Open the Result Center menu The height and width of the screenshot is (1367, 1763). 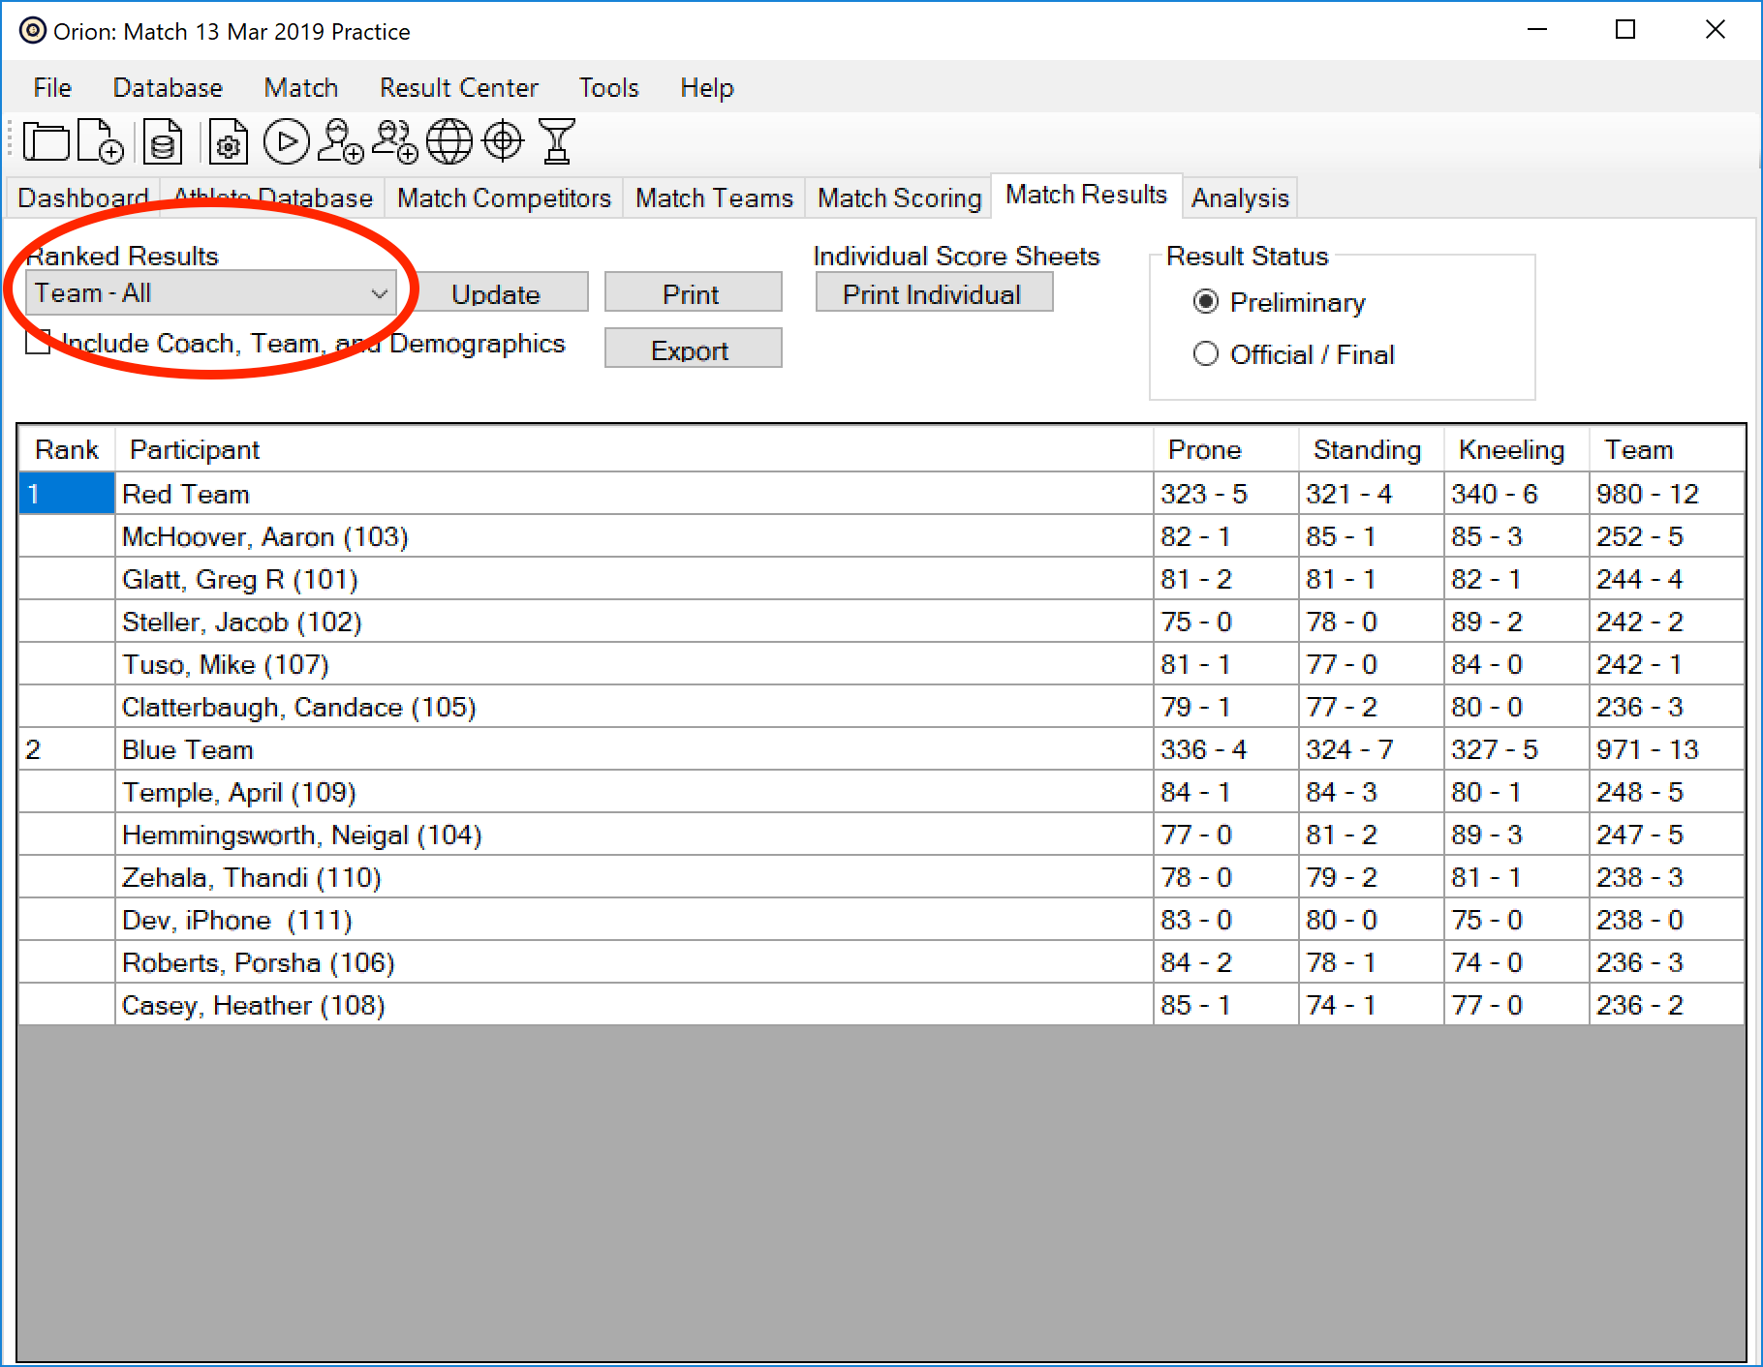(x=458, y=88)
